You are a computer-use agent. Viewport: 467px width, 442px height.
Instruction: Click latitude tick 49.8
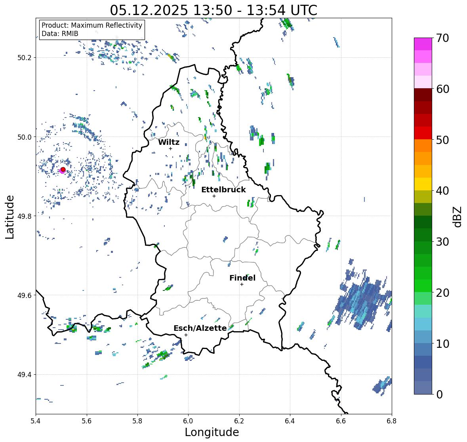click(25, 216)
